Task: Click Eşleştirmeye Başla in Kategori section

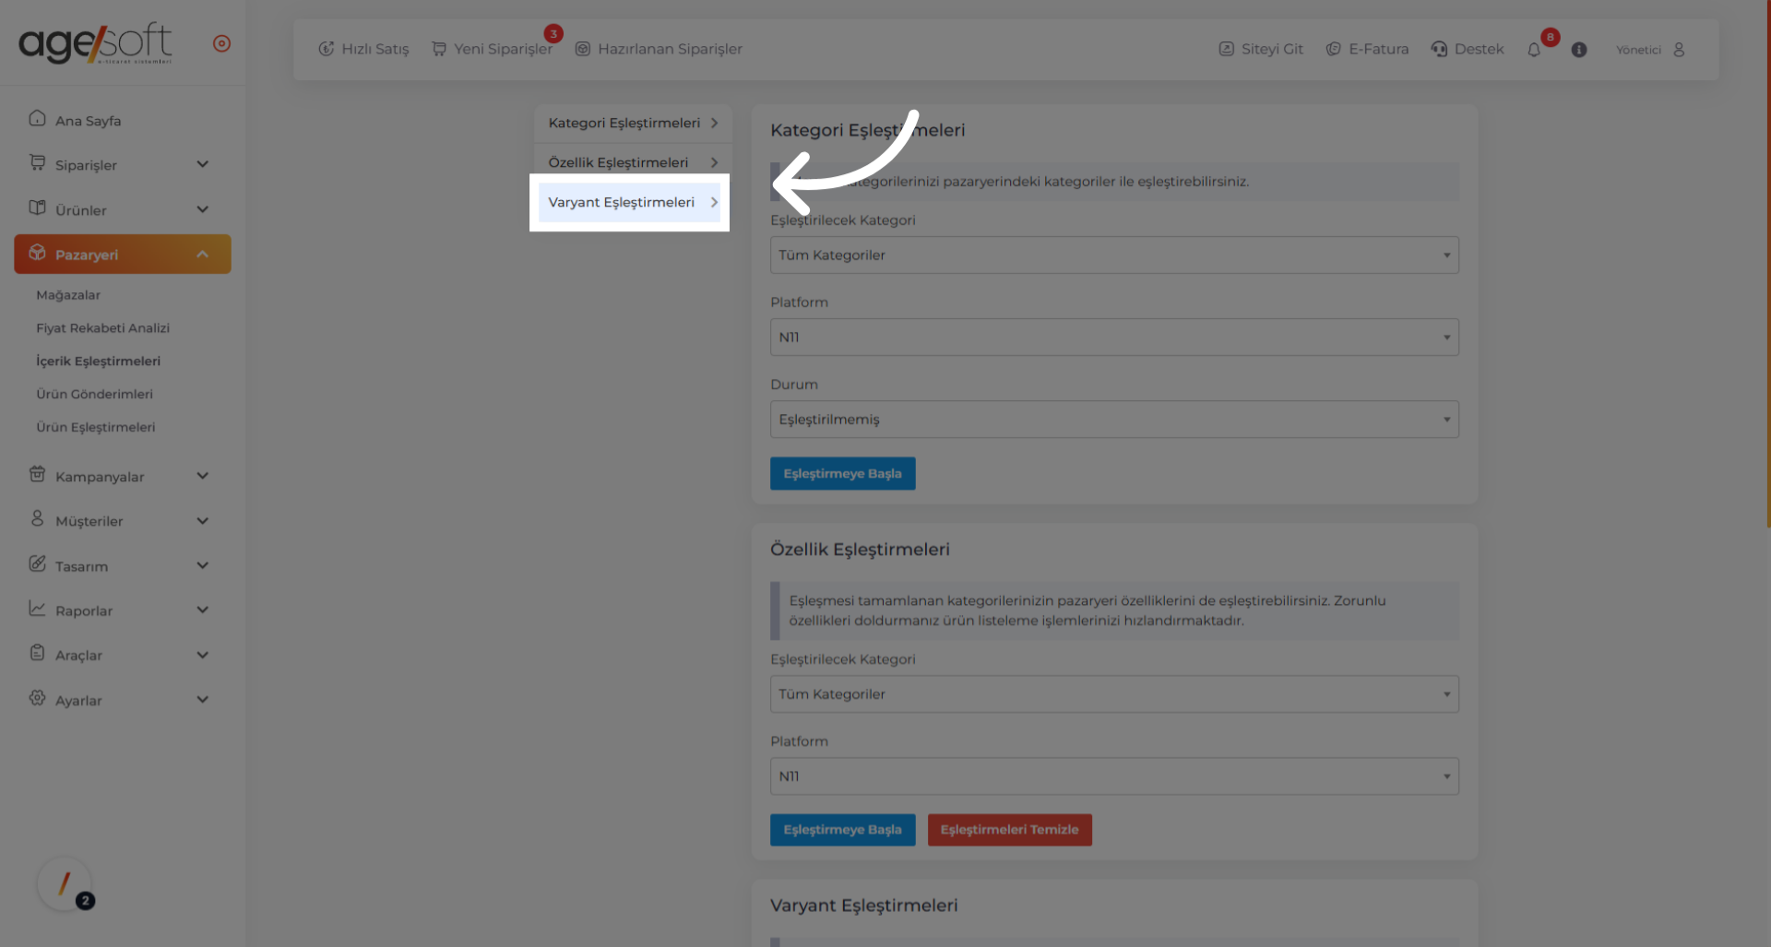Action: (x=842, y=473)
